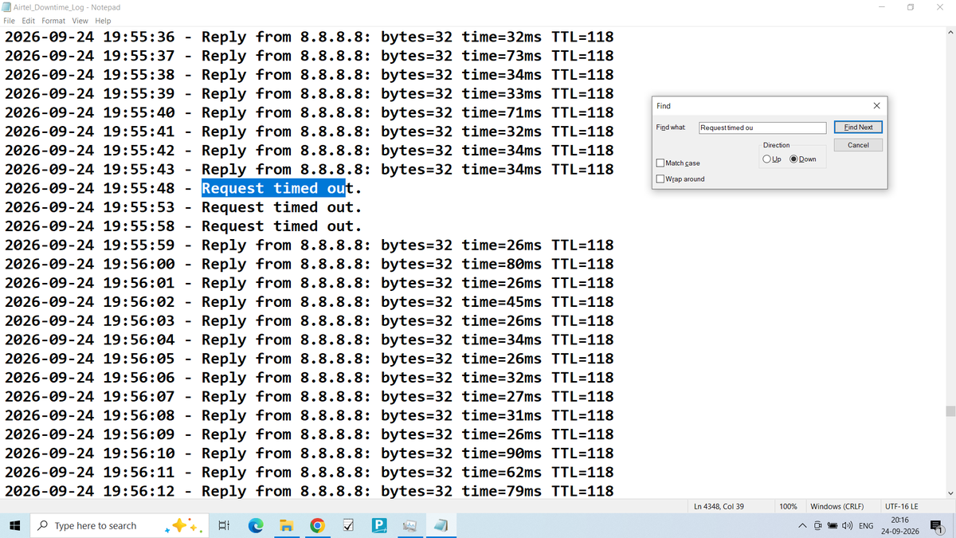The image size is (956, 538).
Task: Click the ENG language indicator
Action: [866, 526]
